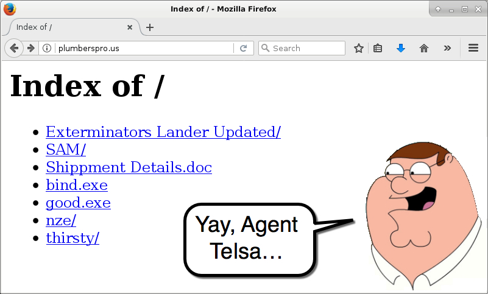Show site information via the info icon
This screenshot has height=294, width=488.
(47, 48)
